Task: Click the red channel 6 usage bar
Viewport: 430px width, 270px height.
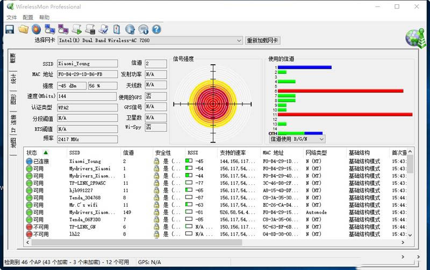Action: click(x=341, y=91)
